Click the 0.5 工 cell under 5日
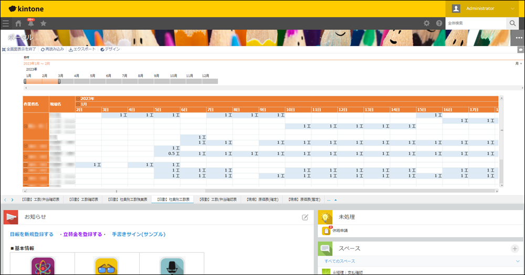The image size is (525, 275). pyautogui.click(x=167, y=154)
